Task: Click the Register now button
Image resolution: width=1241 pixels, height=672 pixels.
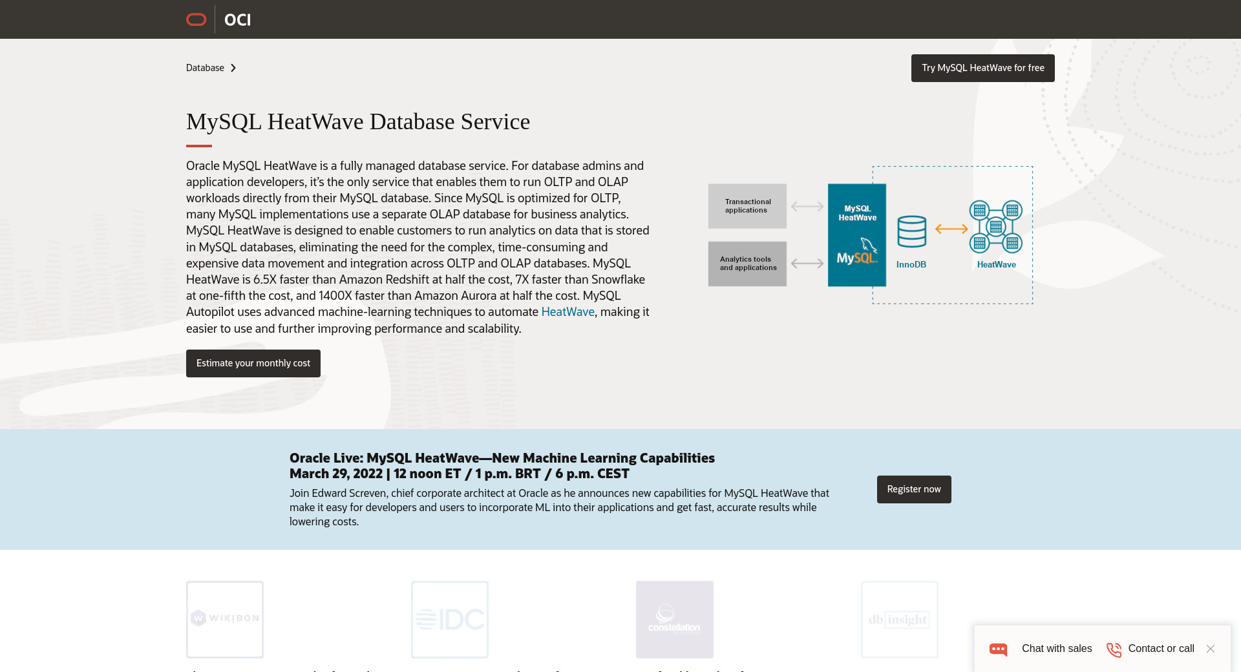Action: coord(914,489)
